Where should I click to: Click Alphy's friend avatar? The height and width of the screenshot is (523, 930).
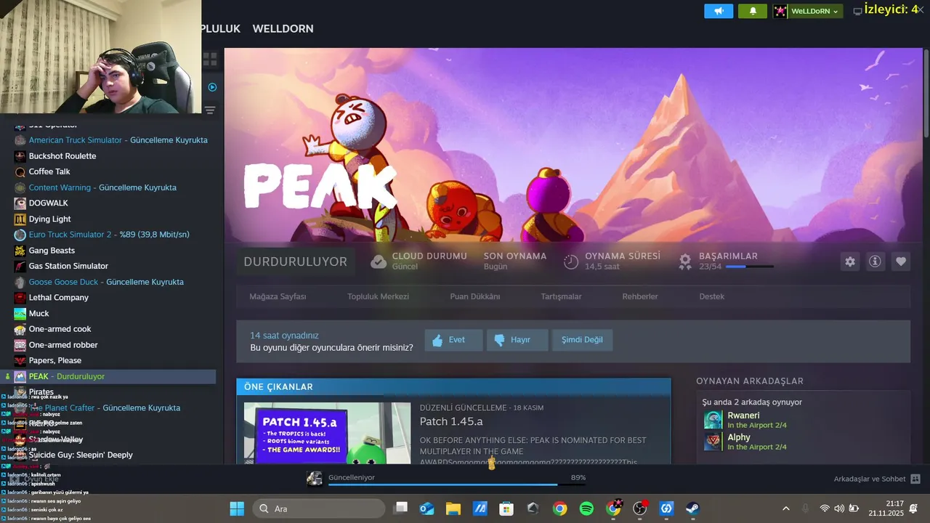coord(713,442)
